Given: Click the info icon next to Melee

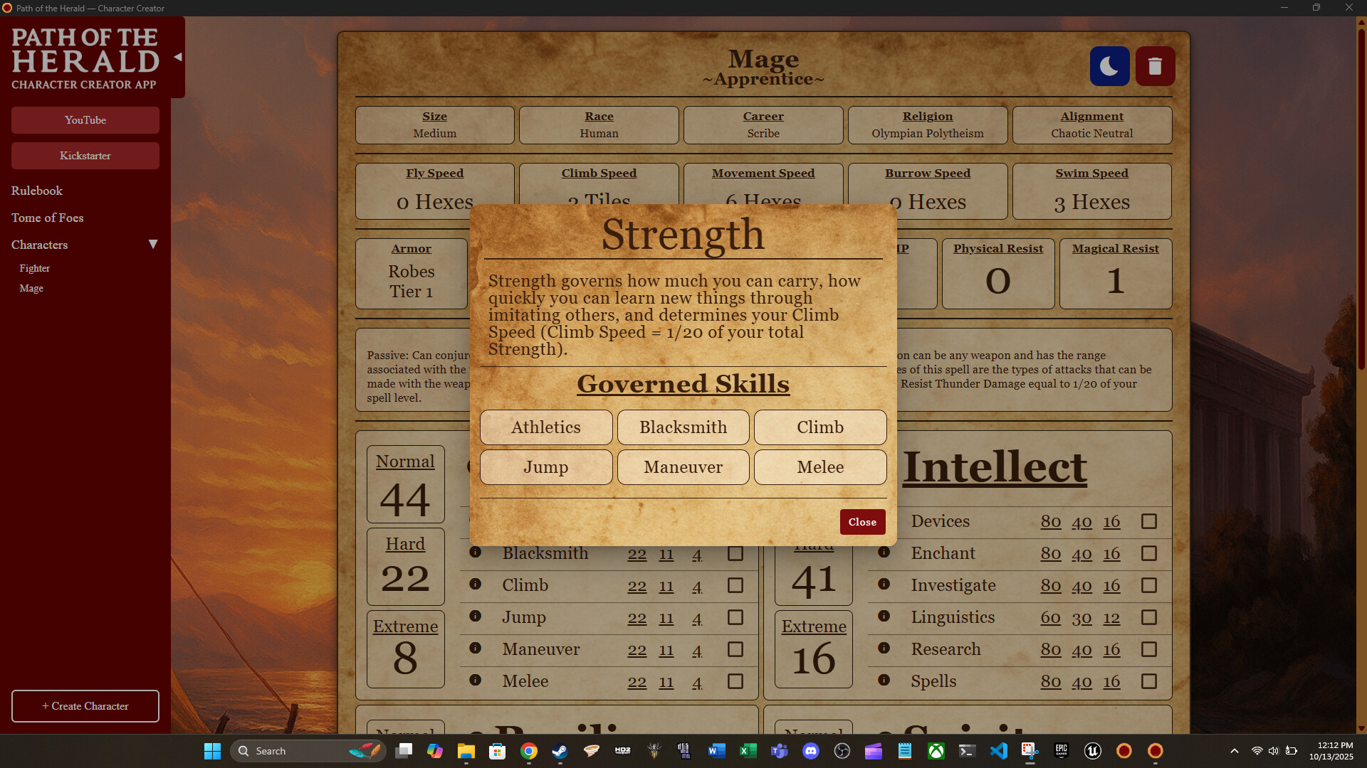Looking at the screenshot, I should tap(476, 681).
